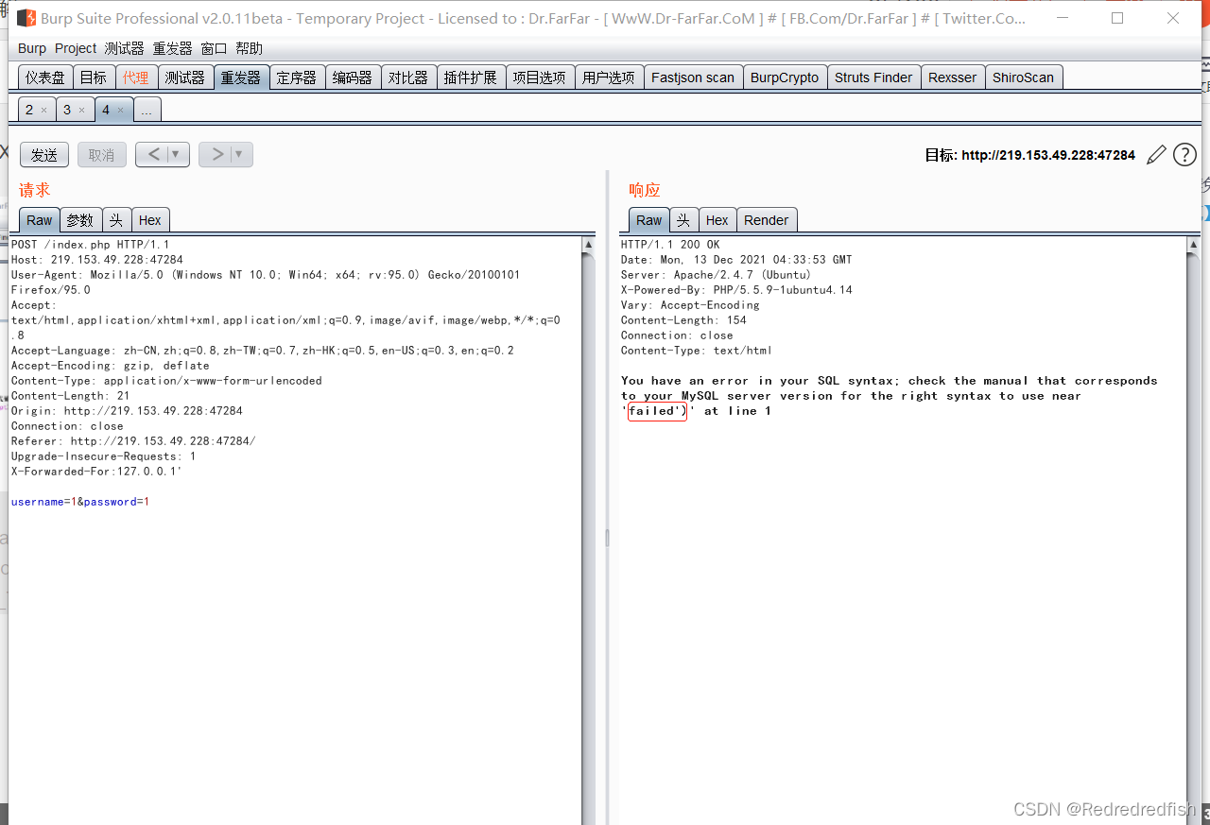
Task: Switch to the 插件扩展 tab
Action: pos(471,77)
